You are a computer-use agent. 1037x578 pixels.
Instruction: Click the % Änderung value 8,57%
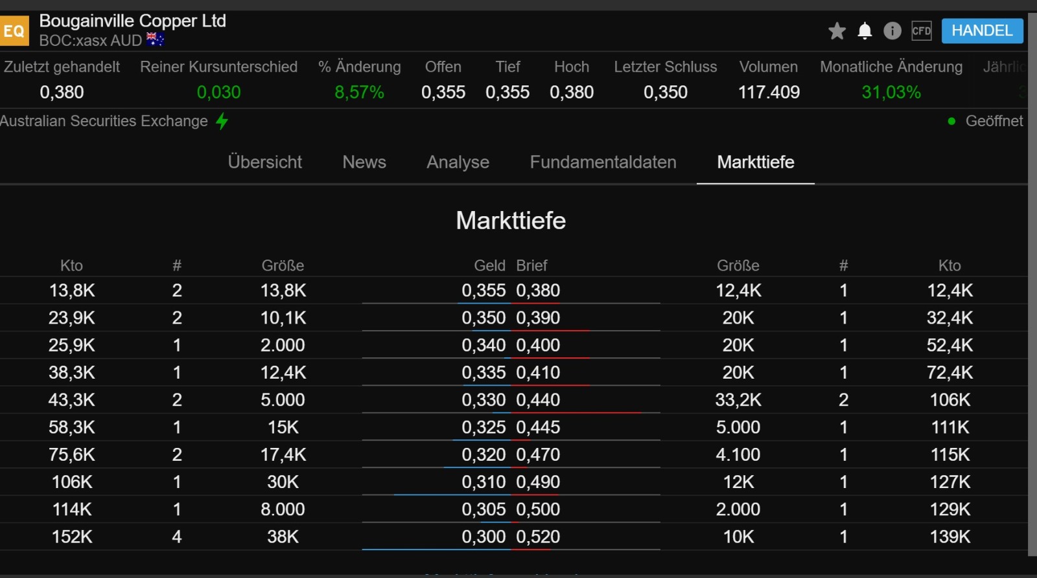click(x=359, y=93)
